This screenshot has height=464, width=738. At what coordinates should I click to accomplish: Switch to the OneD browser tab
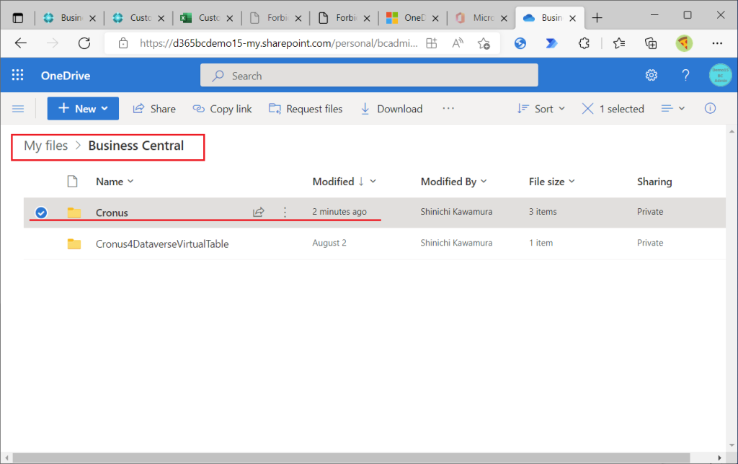[412, 18]
